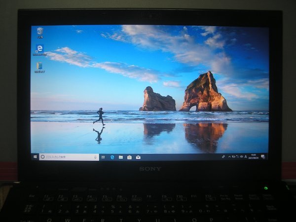
Task: Select the Recycle Bin desktop icon
Action: [x=40, y=33]
